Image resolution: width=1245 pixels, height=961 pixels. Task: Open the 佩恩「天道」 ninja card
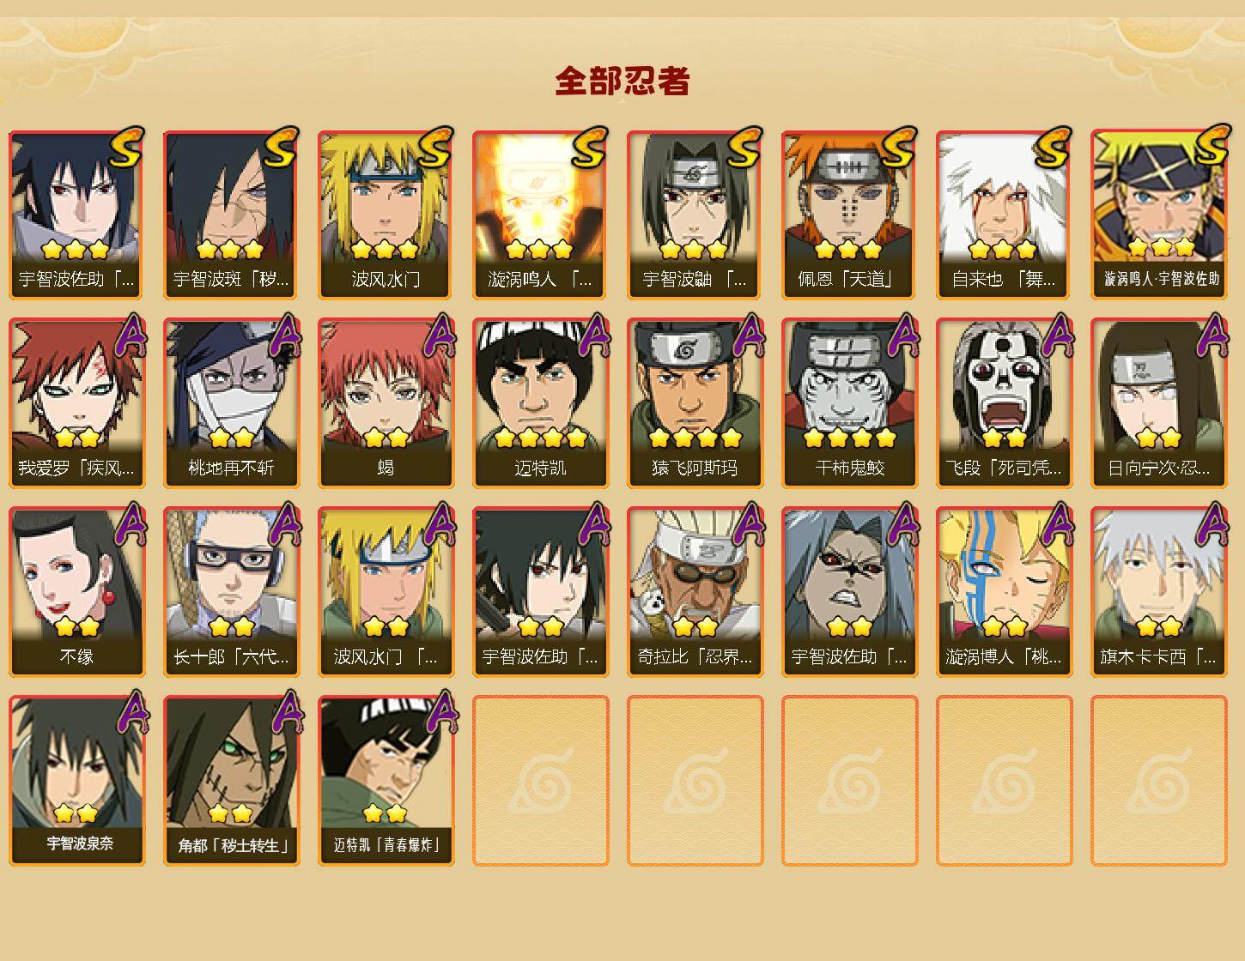849,215
